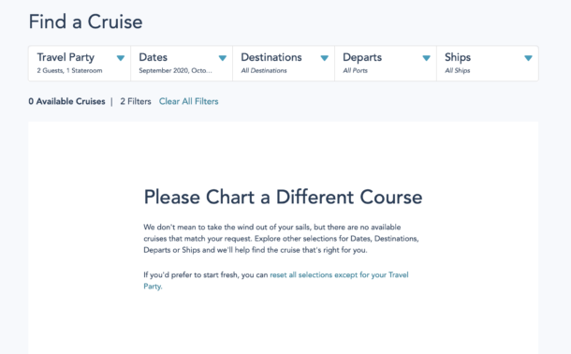The image size is (571, 354).
Task: Click the Departs dropdown arrow icon
Action: (427, 58)
